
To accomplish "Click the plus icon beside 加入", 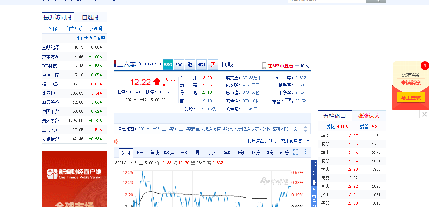I will (297, 66).
